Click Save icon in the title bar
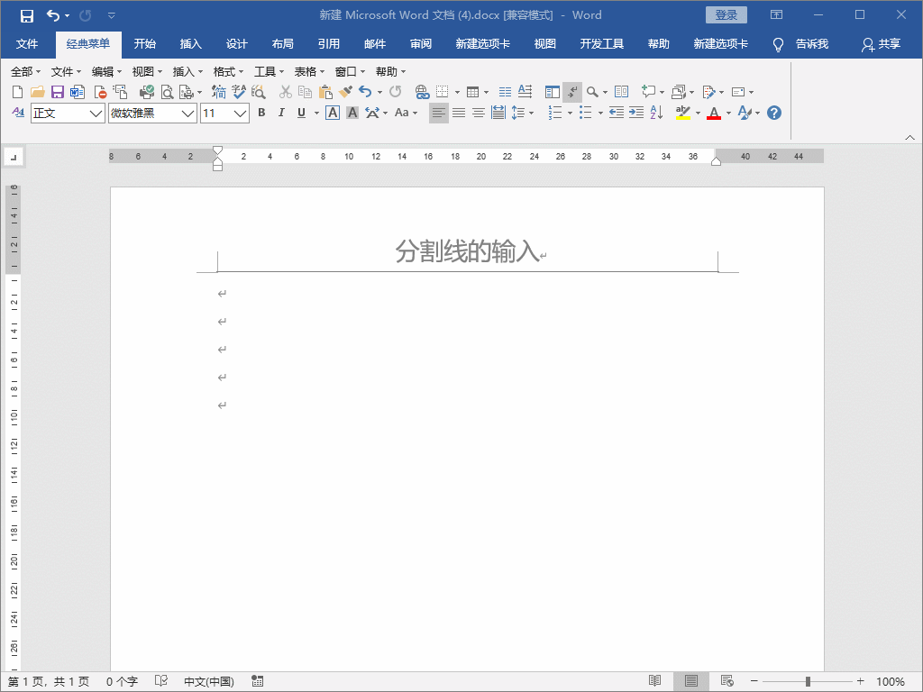The height and width of the screenshot is (692, 923). tap(26, 15)
